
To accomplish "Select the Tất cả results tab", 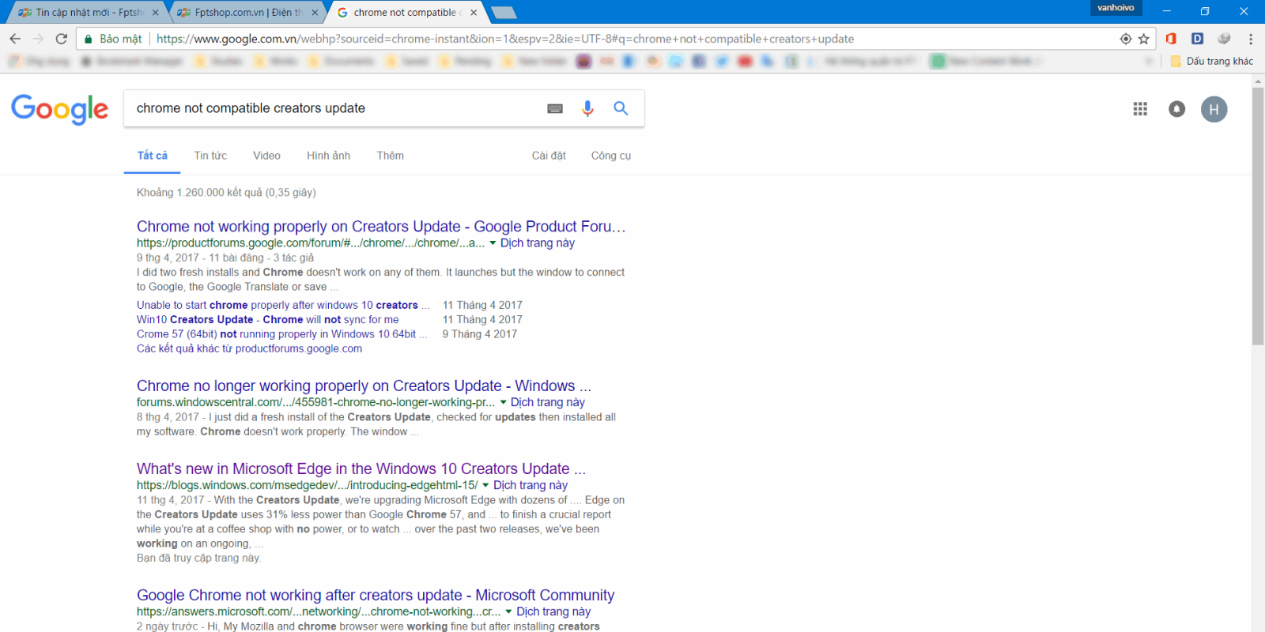I will (x=153, y=156).
